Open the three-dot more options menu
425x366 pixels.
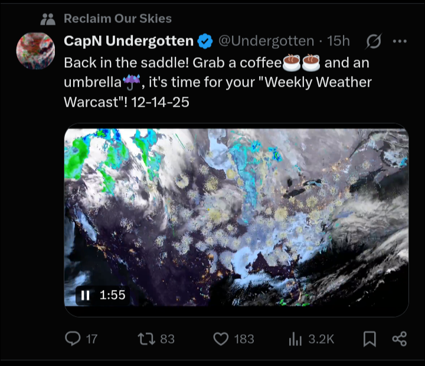pos(400,41)
